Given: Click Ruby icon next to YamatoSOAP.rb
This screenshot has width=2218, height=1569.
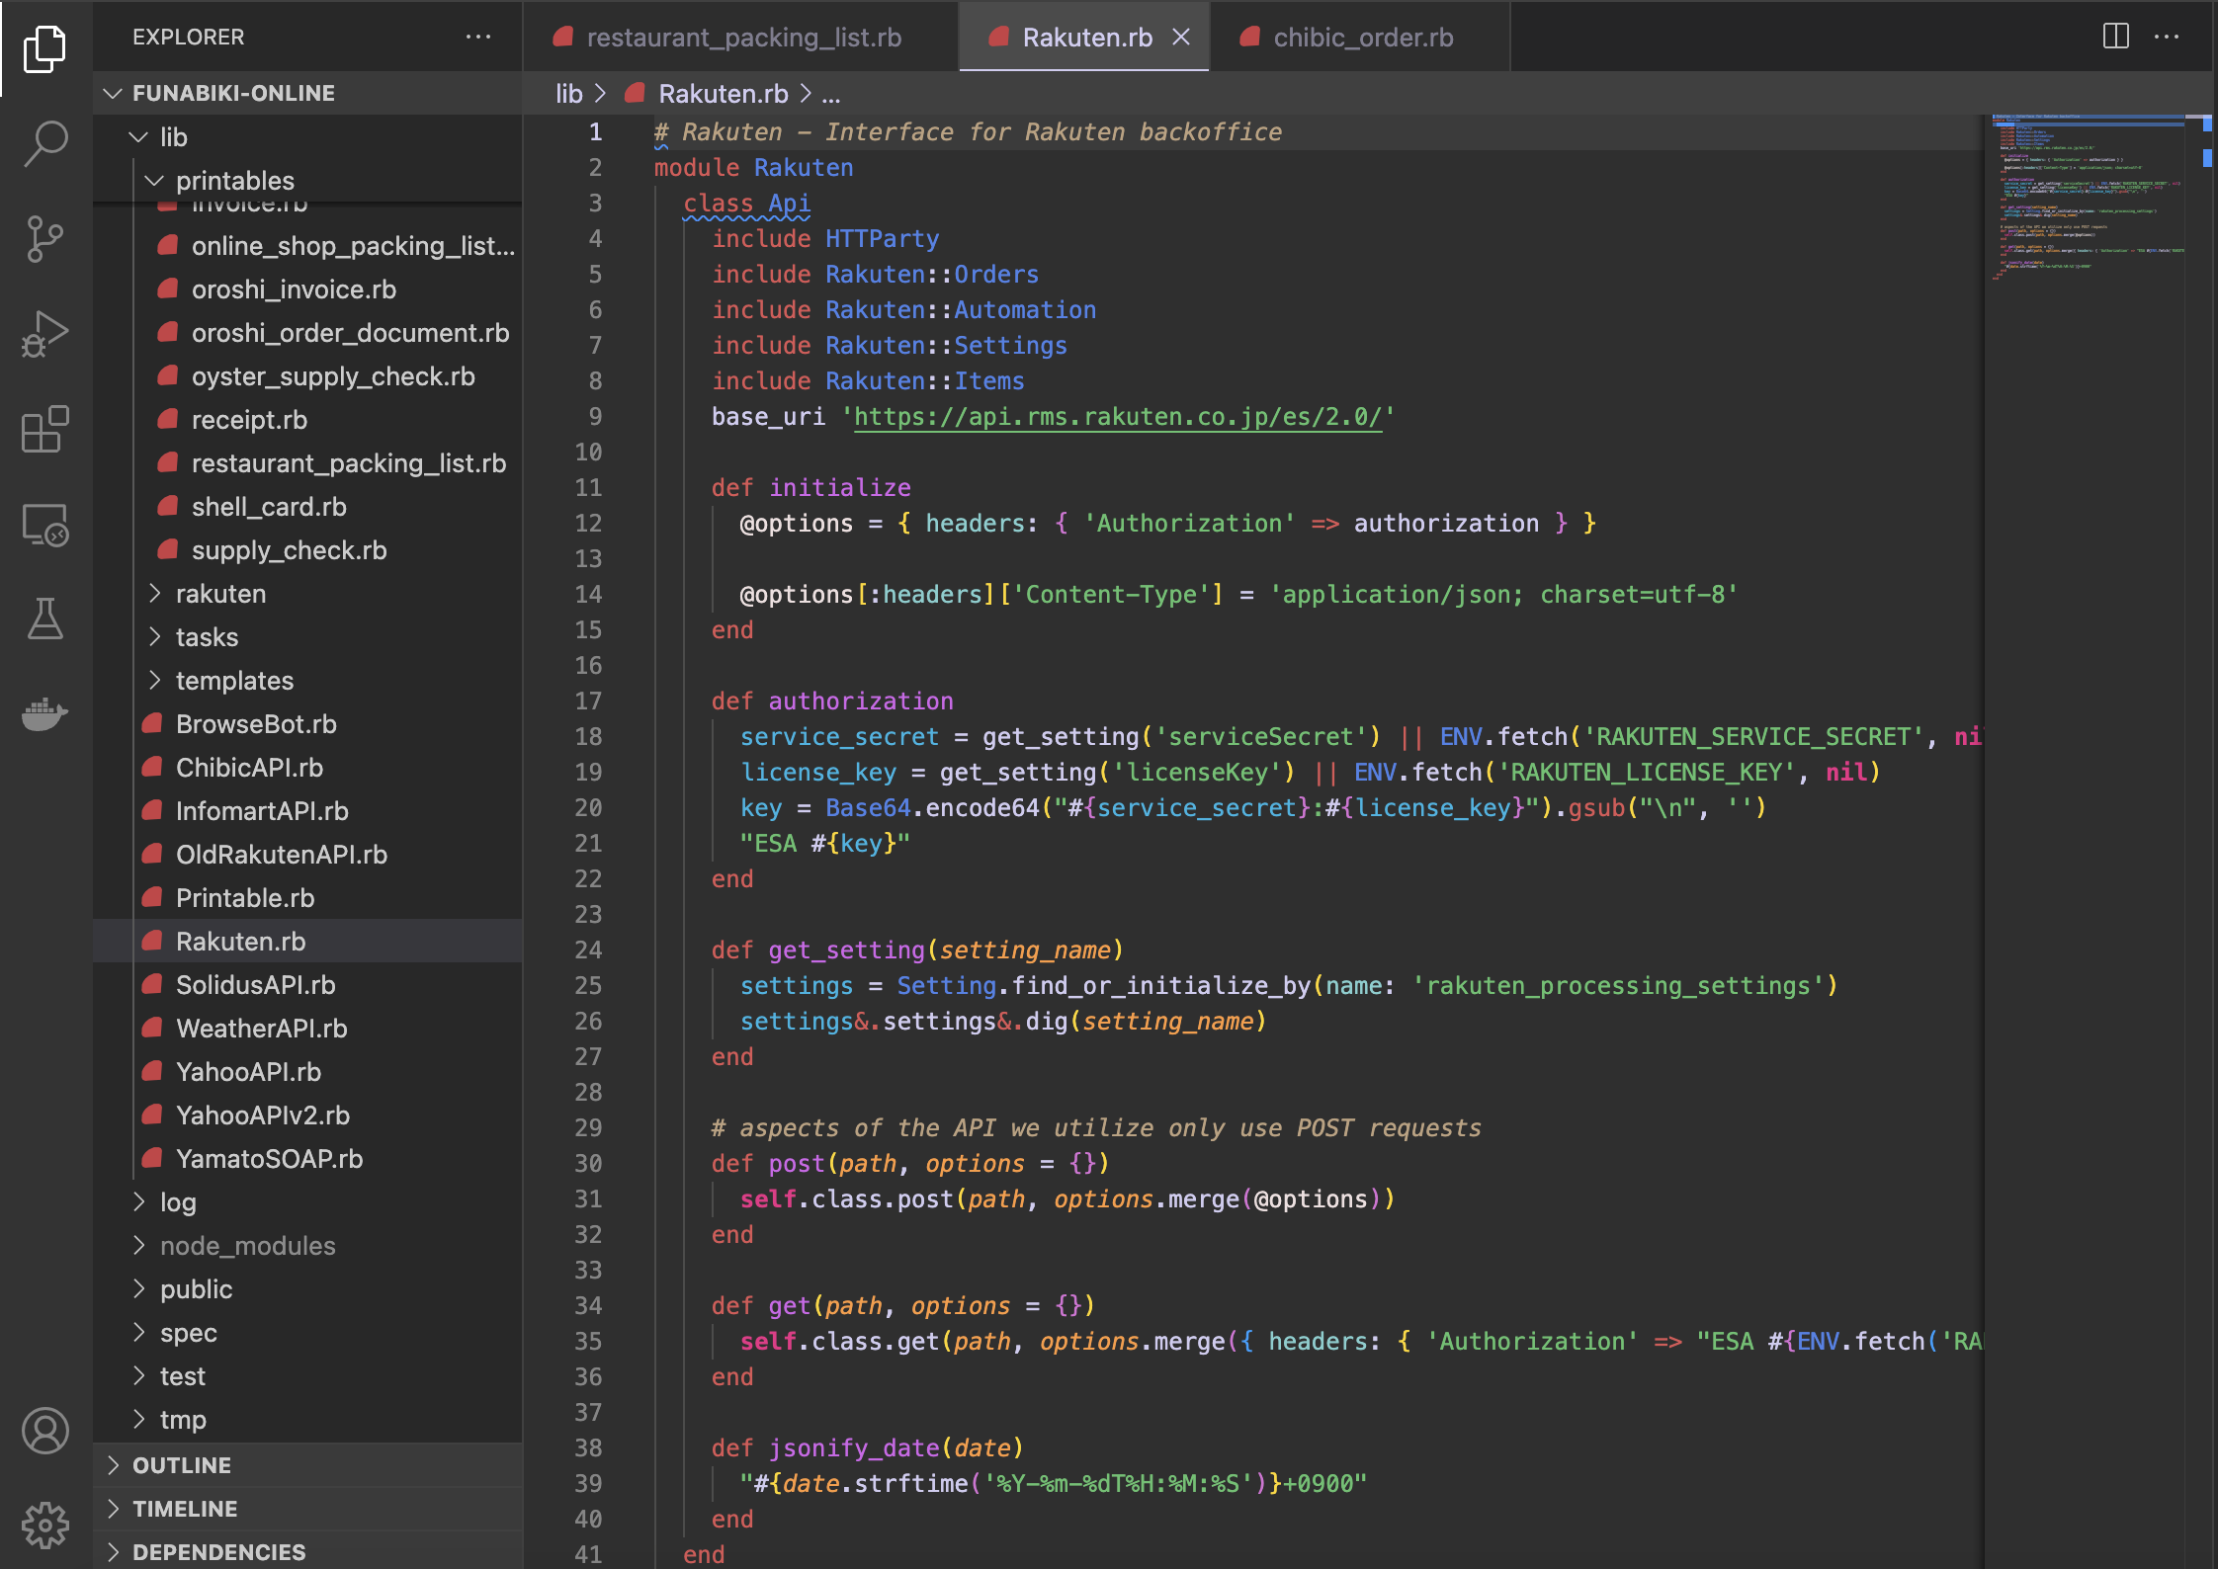Looking at the screenshot, I should pos(152,1158).
